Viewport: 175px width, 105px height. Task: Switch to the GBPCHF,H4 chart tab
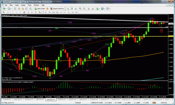(40, 99)
